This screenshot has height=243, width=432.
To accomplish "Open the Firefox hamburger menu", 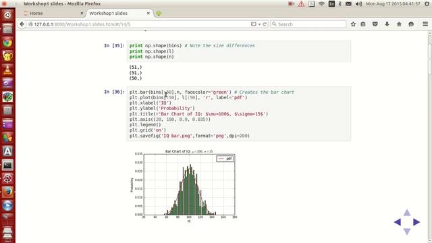I will click(425, 24).
